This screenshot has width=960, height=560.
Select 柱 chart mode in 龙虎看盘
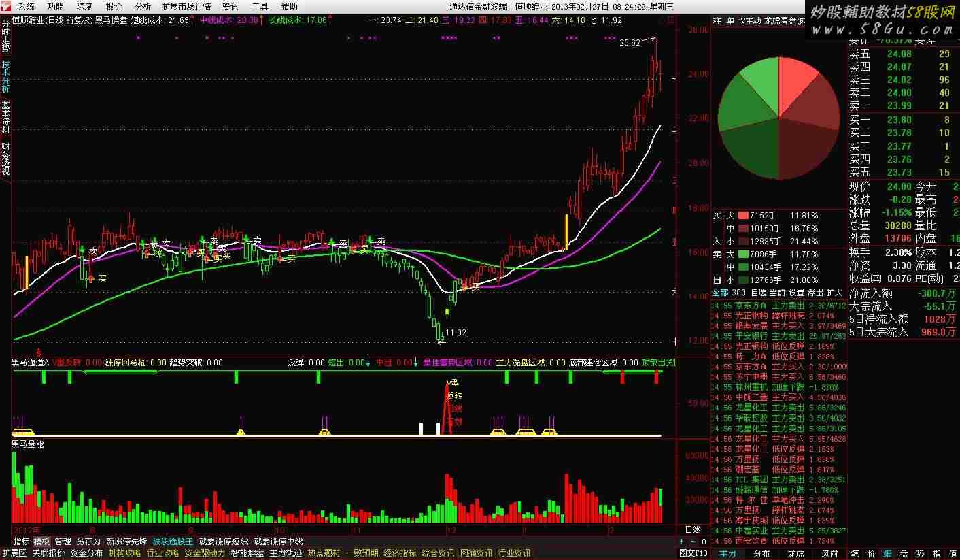pyautogui.click(x=717, y=21)
